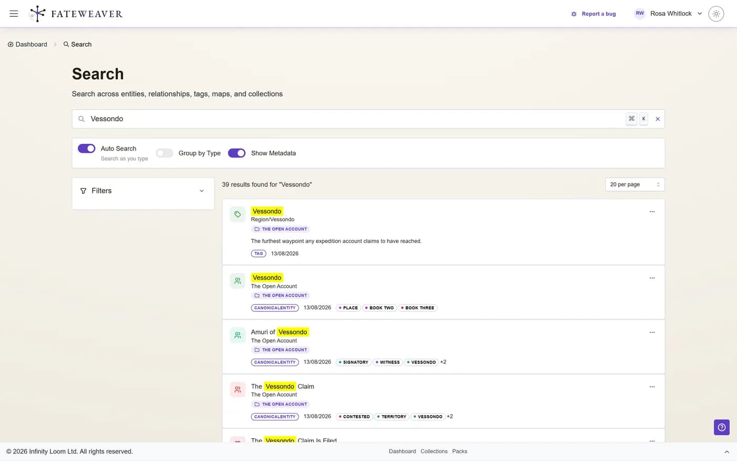The image size is (737, 461).
Task: Click the TAG type badge
Action: 258,253
